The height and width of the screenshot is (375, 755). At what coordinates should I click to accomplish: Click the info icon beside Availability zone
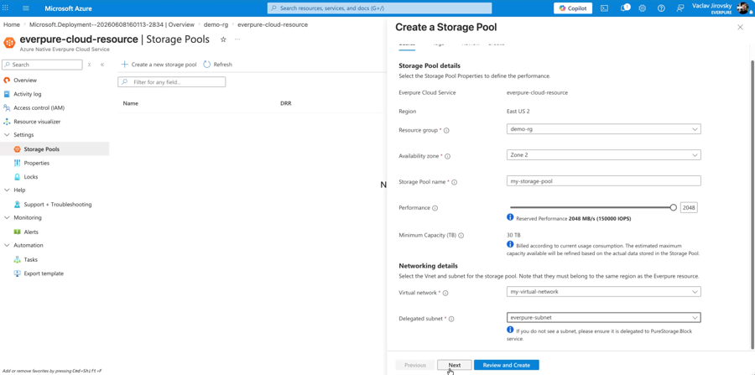click(x=448, y=156)
